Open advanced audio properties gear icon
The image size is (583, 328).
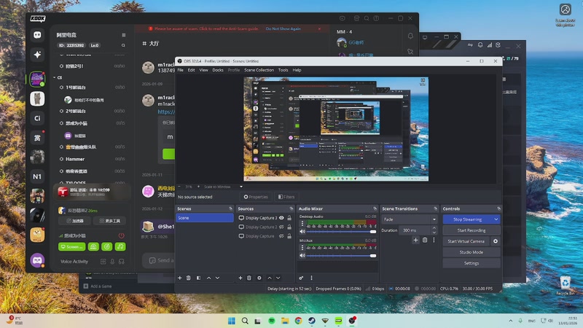pos(301,278)
